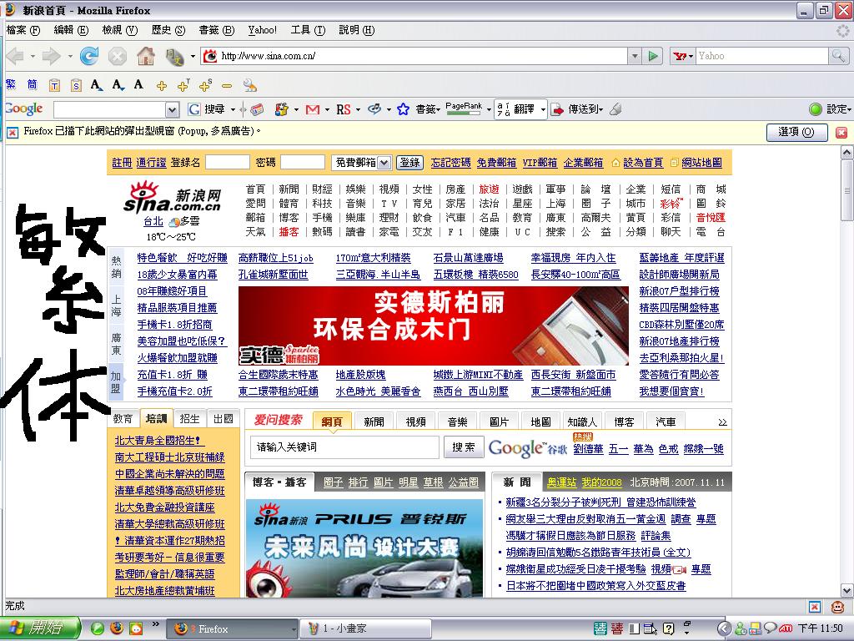Convert page to Simplified Chinese (簡)

point(33,84)
